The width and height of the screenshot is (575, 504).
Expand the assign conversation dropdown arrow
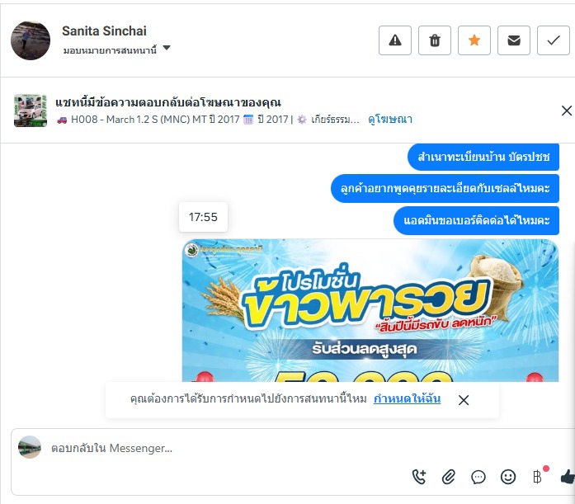tap(167, 48)
